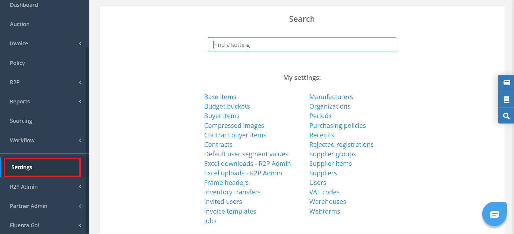The width and height of the screenshot is (514, 234).
Task: Open the Suppliers setting
Action: coord(323,173)
